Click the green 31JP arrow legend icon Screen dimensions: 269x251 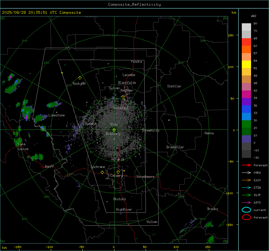click(246, 195)
